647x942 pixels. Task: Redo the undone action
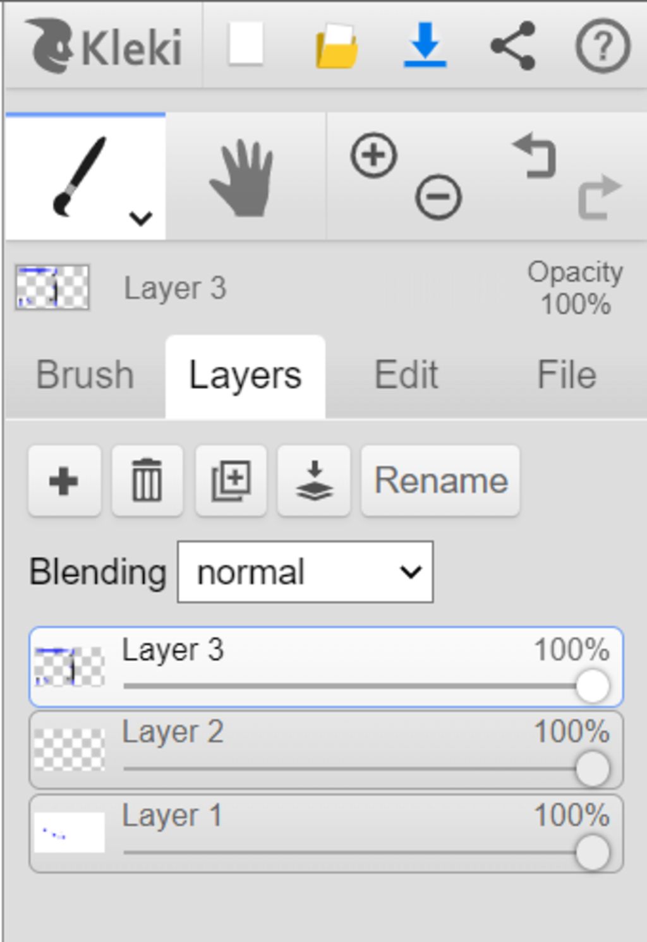[600, 196]
